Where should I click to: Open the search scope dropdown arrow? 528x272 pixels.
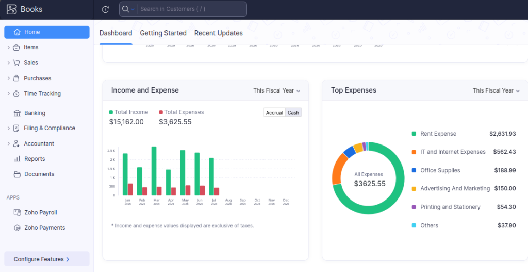[x=133, y=9]
